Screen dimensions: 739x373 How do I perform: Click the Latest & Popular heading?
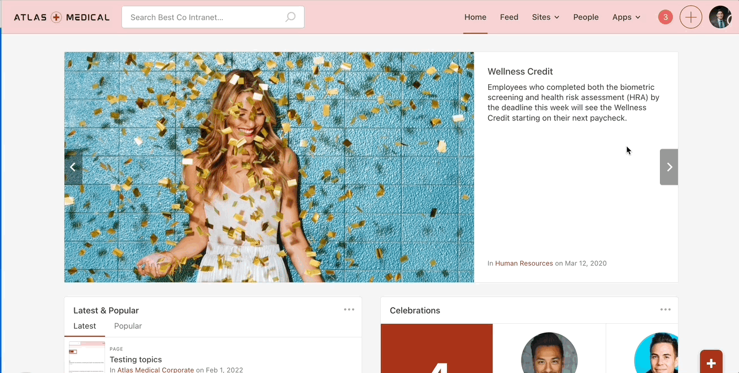coord(106,310)
